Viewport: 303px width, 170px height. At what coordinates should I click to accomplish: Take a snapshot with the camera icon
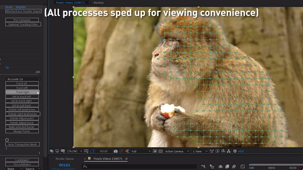tap(116, 151)
